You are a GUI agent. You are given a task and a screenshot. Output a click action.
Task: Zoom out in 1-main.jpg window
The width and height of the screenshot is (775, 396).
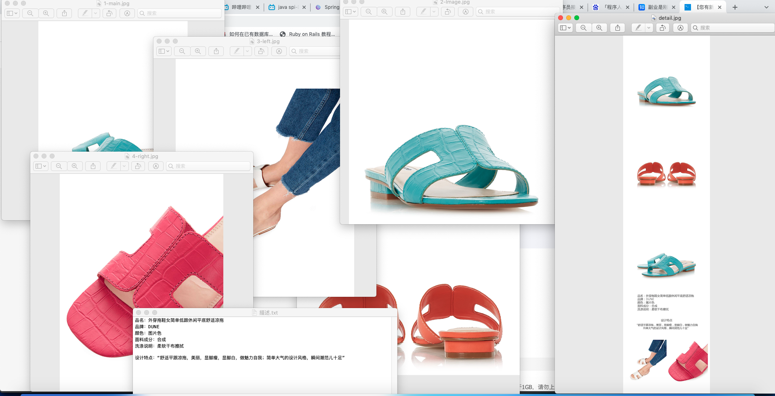click(30, 13)
